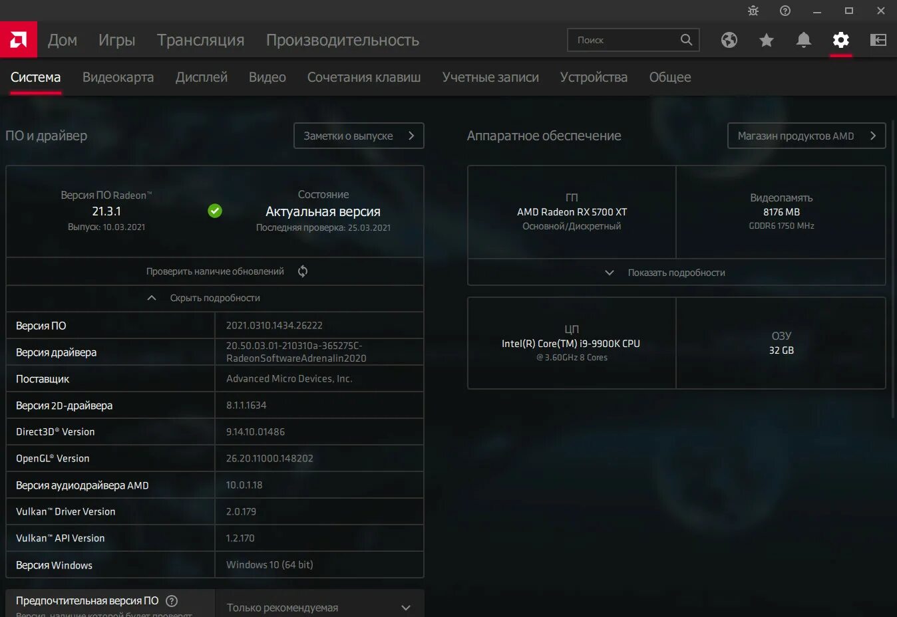Click the help icon beside Предпочтительная версия ПО
The height and width of the screenshot is (617, 897).
(172, 601)
